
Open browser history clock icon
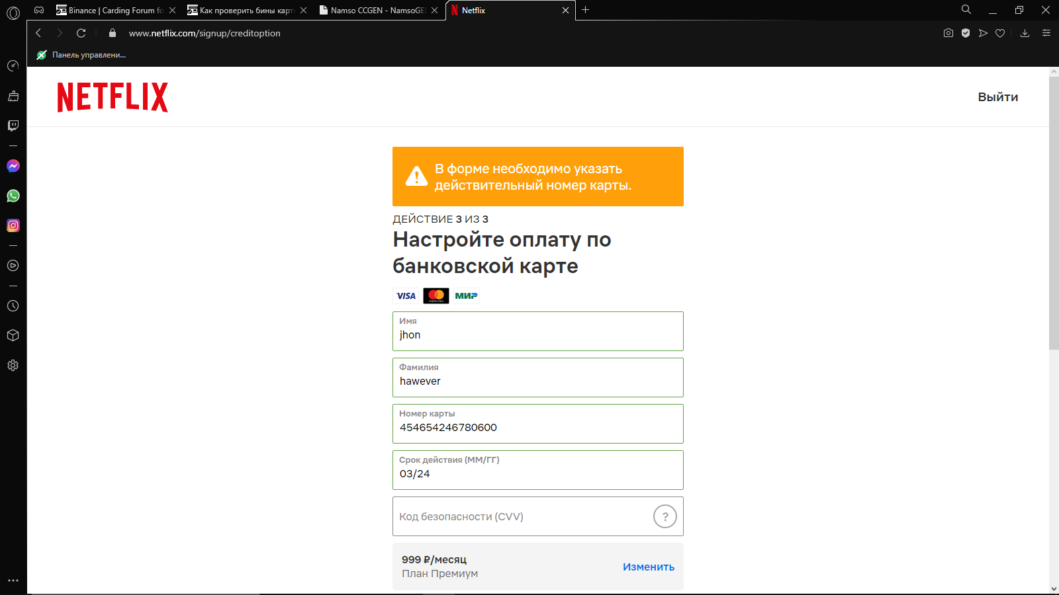(13, 306)
